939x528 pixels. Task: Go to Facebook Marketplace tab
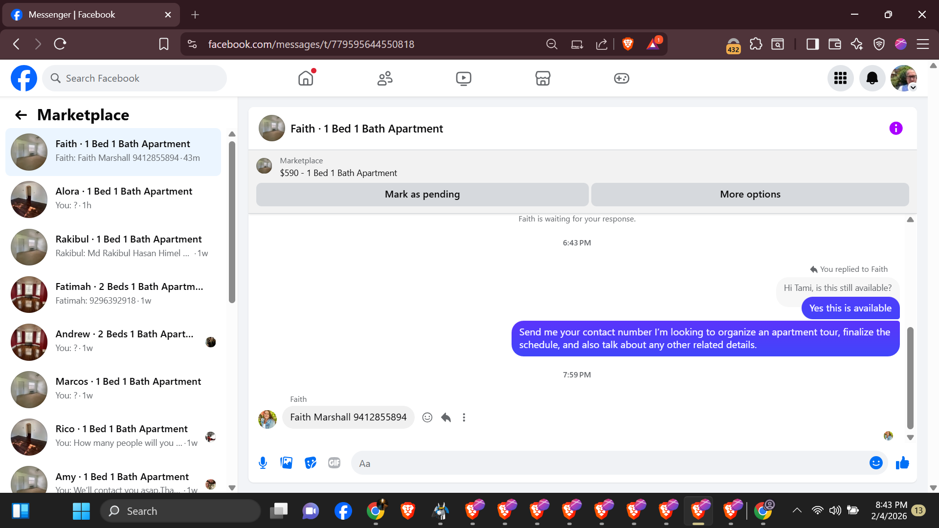[x=542, y=78]
